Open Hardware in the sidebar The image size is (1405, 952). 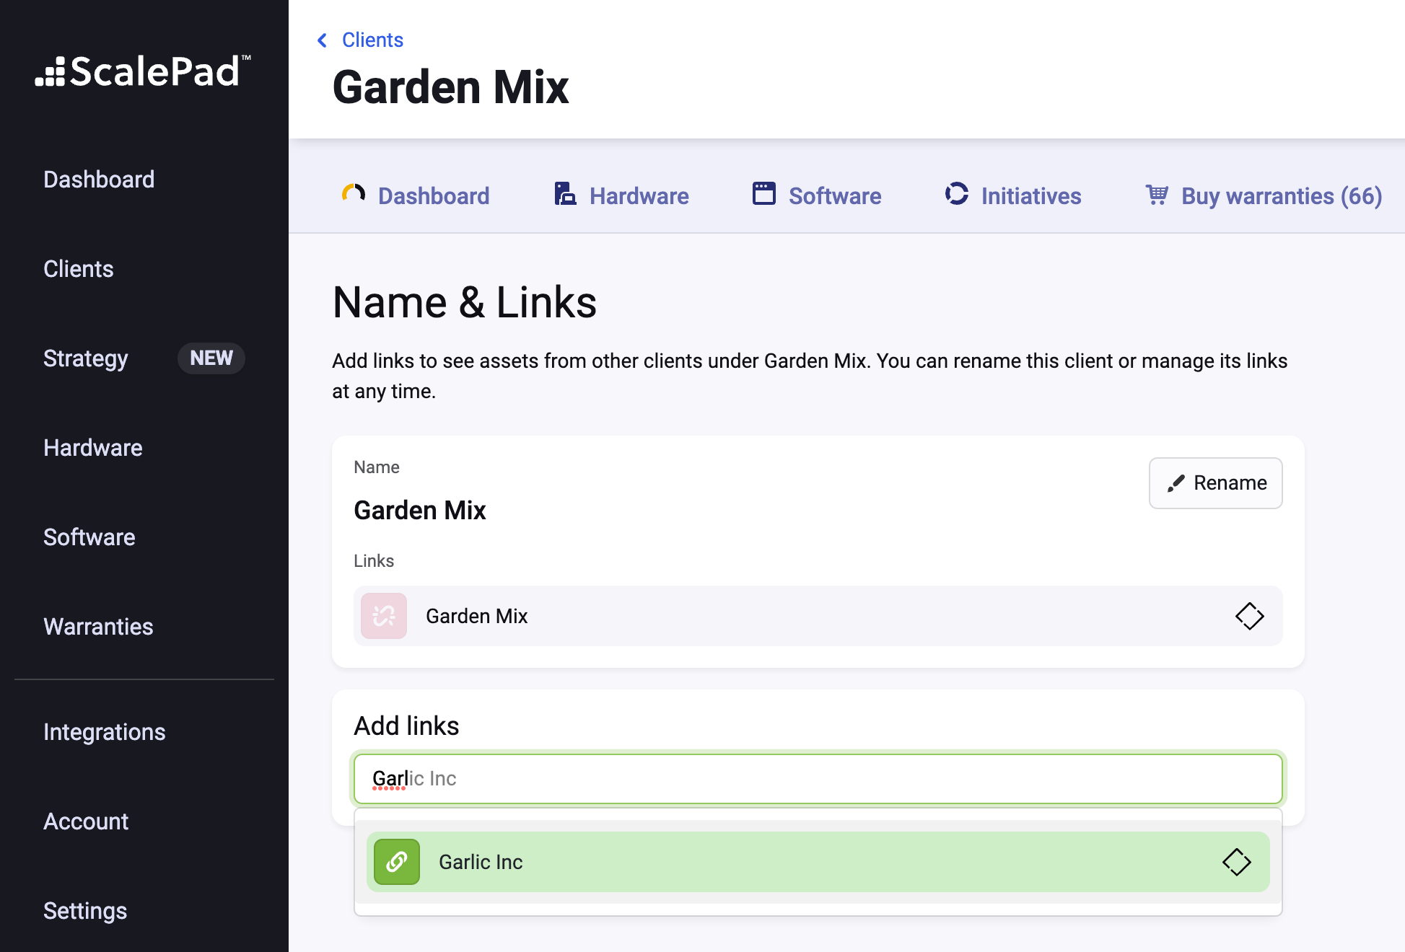point(93,448)
